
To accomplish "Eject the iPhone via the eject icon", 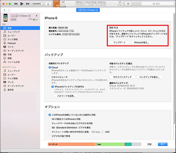I will [x=37, y=16].
